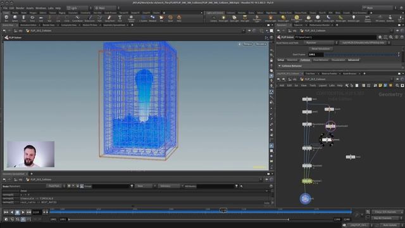This screenshot has height=228, width=405.
Task: Click the current frame number field
Action: click(36, 212)
